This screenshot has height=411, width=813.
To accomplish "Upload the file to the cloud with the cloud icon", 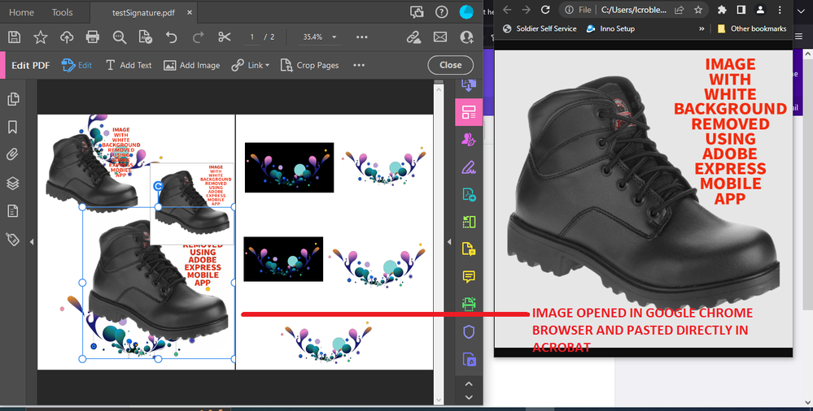I will [67, 37].
